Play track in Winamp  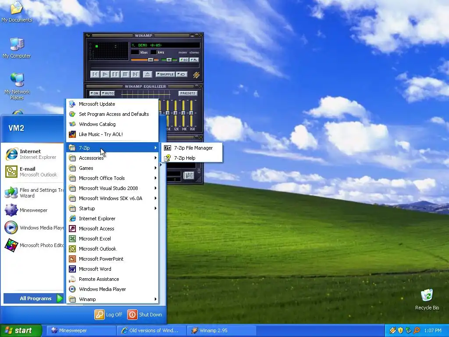pos(105,74)
